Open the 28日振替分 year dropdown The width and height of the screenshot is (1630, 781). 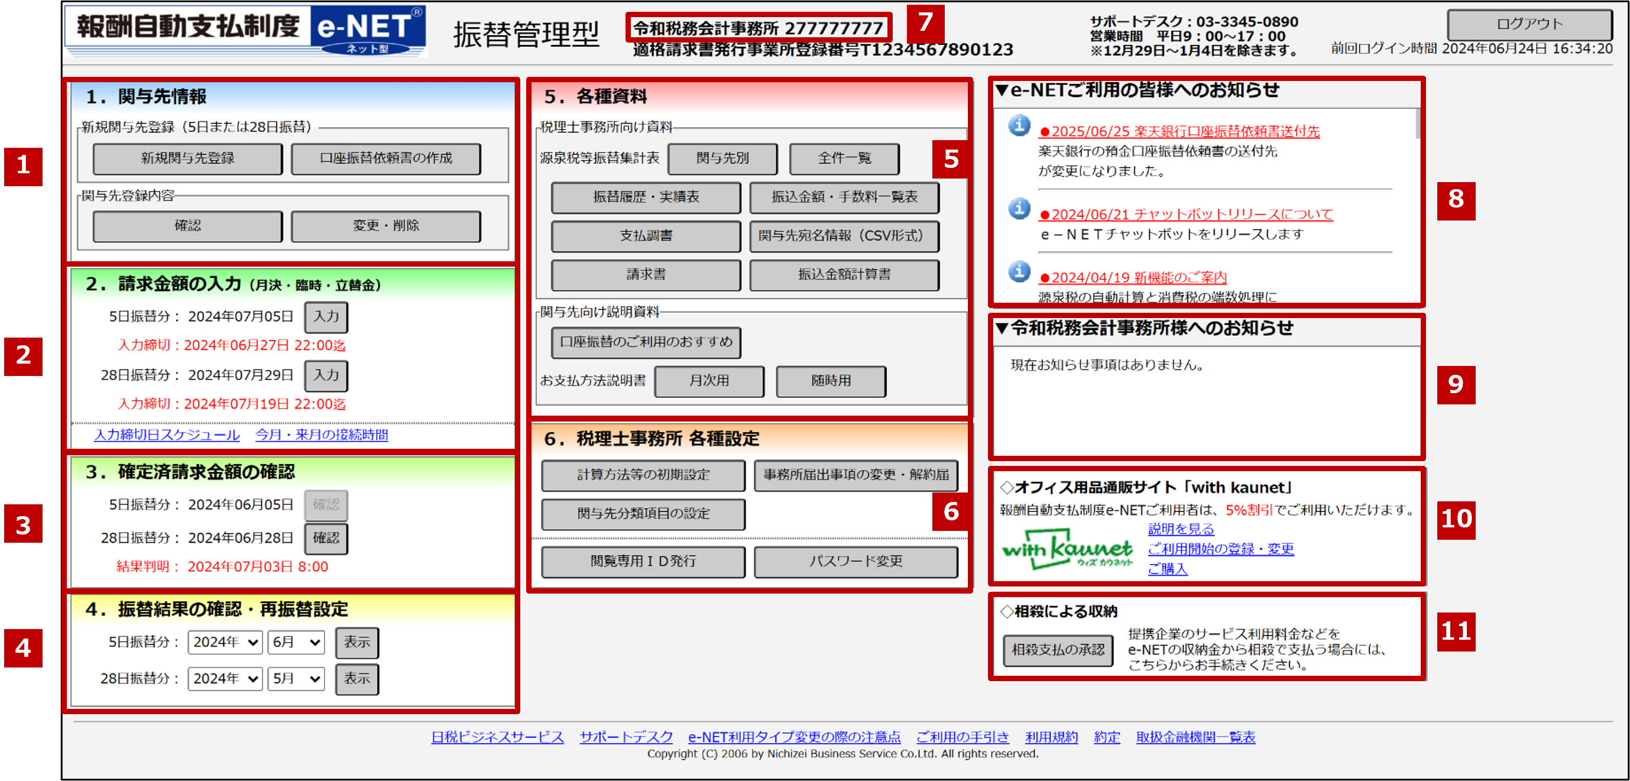click(x=225, y=679)
